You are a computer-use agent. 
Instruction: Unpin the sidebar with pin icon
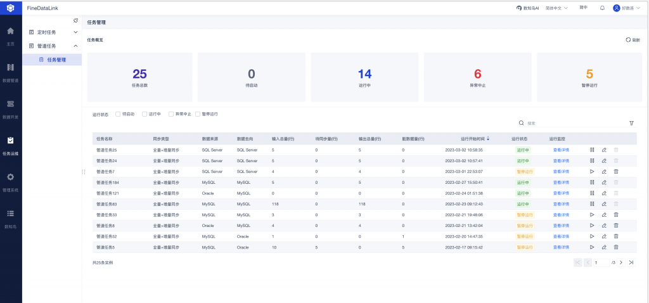tap(75, 20)
